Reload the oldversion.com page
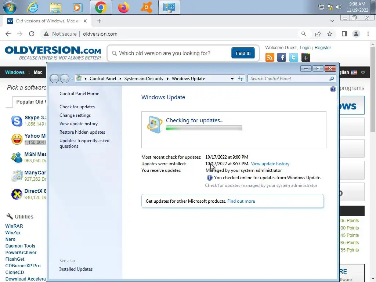This screenshot has height=282, width=376. click(x=32, y=34)
